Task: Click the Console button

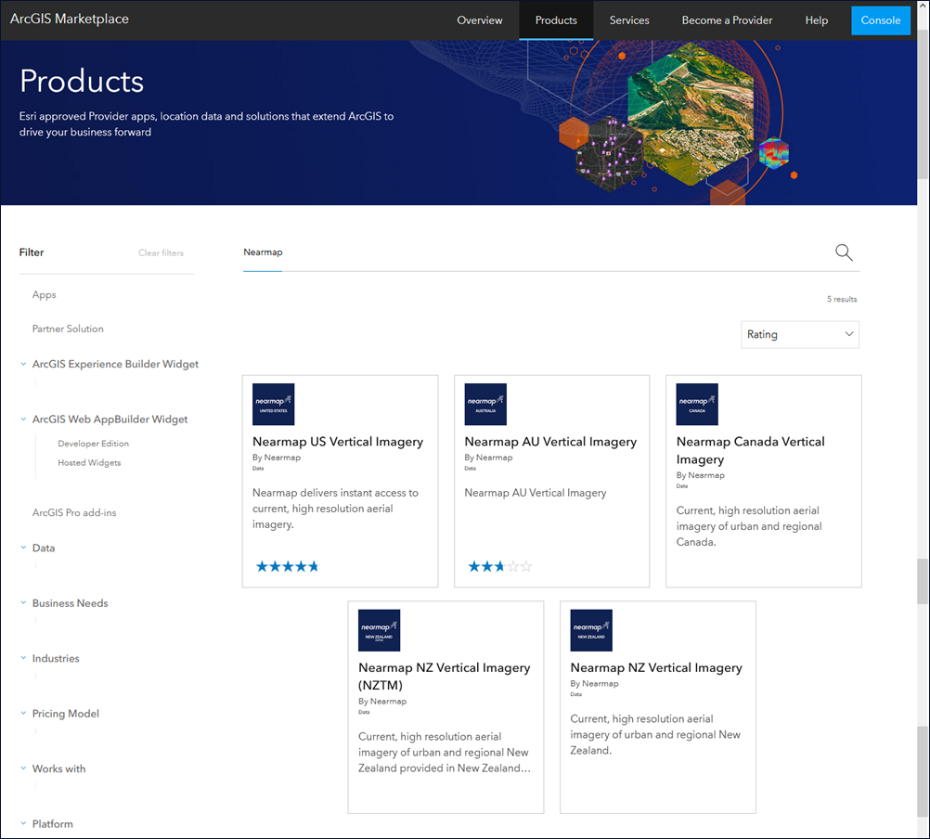Action: pos(880,20)
